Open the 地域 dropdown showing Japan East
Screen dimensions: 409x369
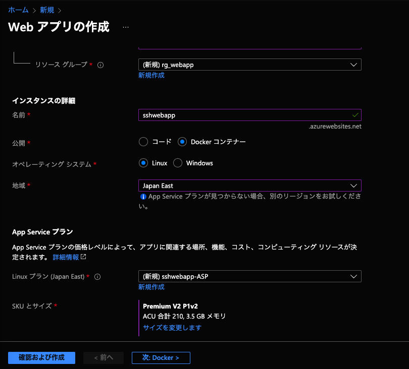[249, 186]
